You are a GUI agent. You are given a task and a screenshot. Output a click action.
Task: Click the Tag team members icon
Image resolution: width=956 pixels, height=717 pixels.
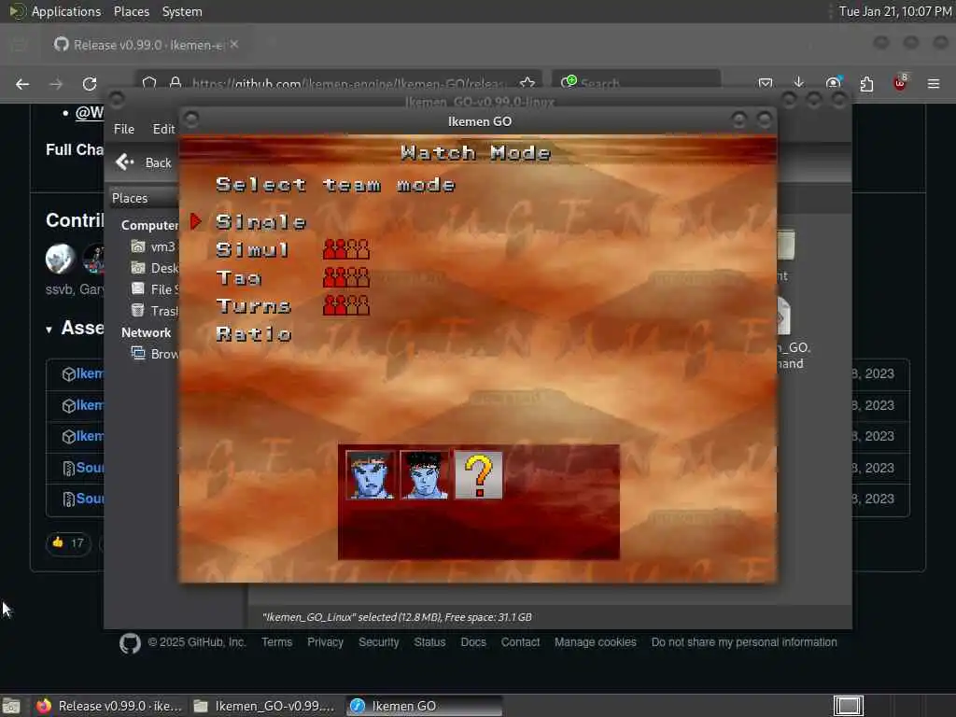[346, 277]
